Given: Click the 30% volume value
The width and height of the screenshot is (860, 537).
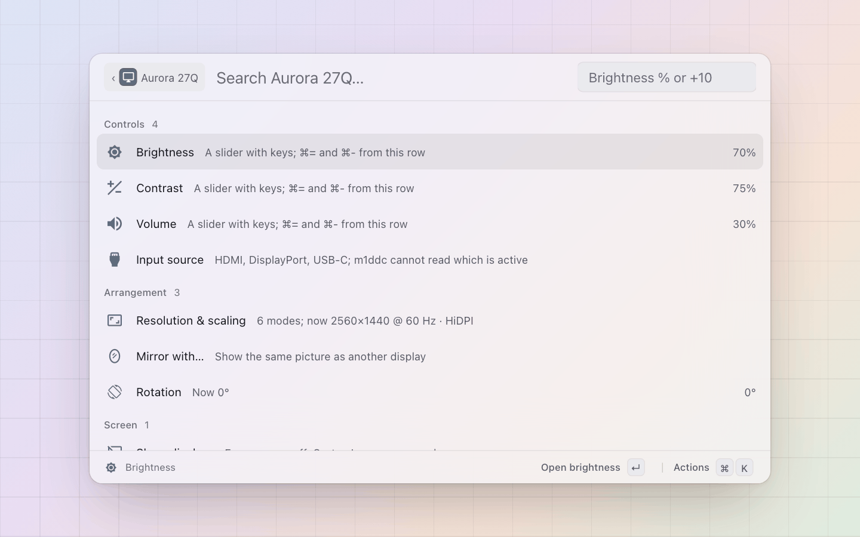Looking at the screenshot, I should coord(744,224).
